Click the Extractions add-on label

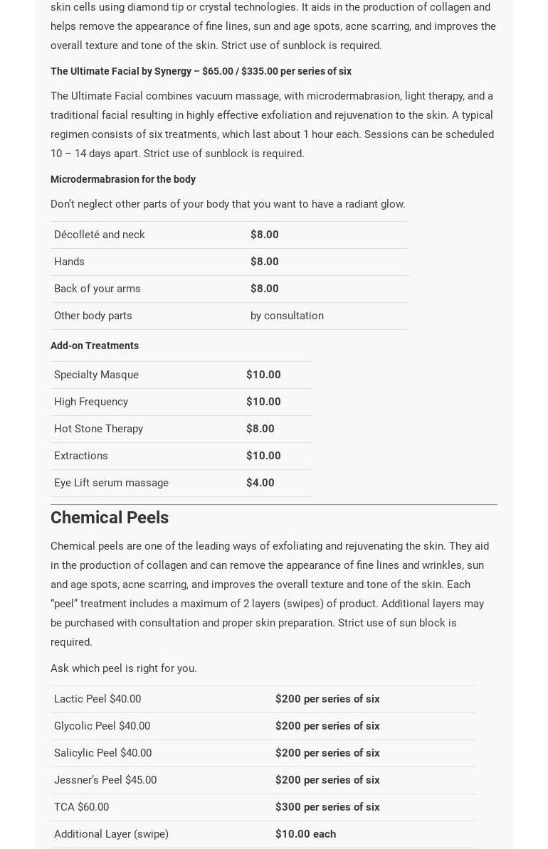[81, 456]
